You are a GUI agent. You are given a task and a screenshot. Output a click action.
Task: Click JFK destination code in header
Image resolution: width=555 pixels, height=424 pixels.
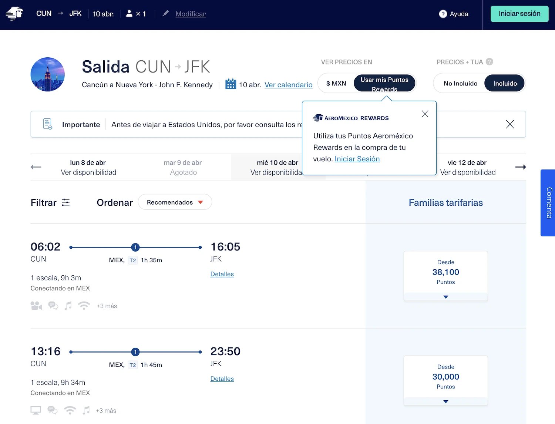coord(75,13)
